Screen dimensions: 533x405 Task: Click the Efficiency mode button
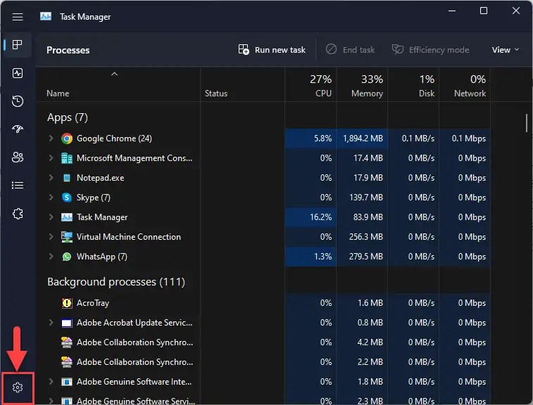point(430,50)
